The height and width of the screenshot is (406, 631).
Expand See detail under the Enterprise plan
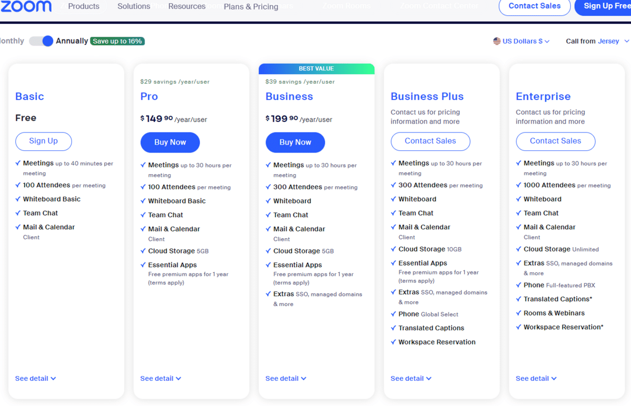pyautogui.click(x=536, y=379)
